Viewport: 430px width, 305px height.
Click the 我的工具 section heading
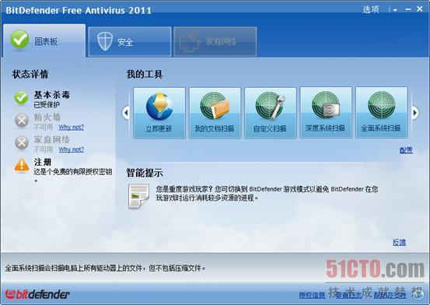coord(145,74)
